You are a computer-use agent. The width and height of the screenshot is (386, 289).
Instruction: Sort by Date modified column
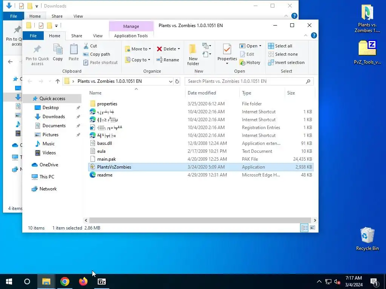click(x=202, y=93)
